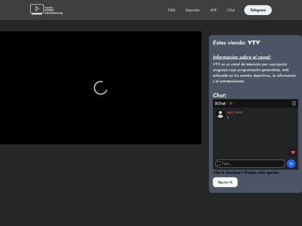The width and height of the screenshot is (302, 226).
Task: Open SChat settings sliders icon
Action: [x=294, y=103]
